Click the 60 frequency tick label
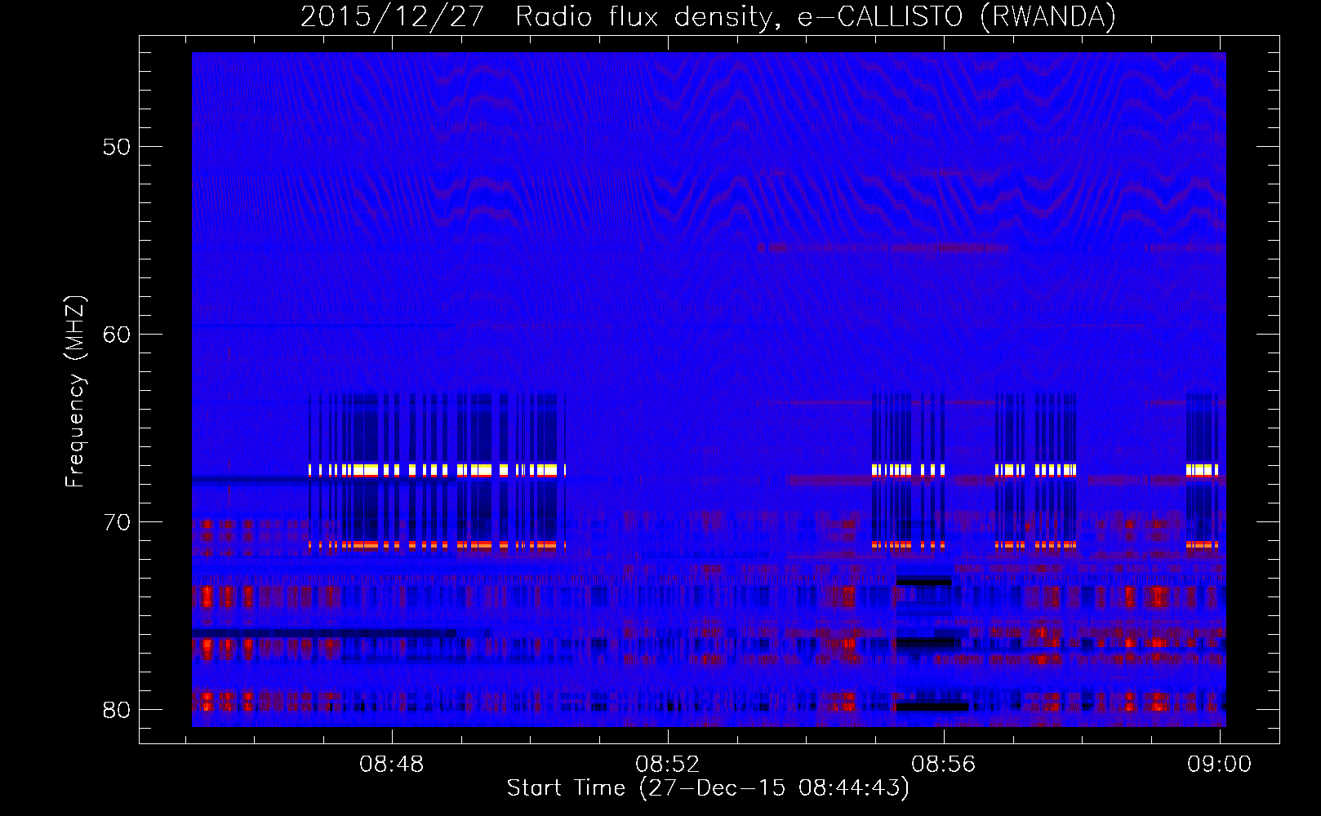The image size is (1321, 816). pos(117,335)
